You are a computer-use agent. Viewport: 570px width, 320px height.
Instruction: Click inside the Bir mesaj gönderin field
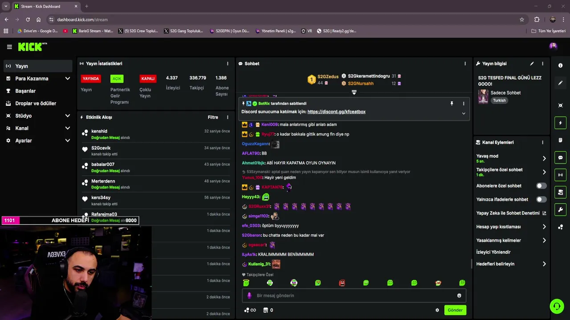click(x=354, y=296)
